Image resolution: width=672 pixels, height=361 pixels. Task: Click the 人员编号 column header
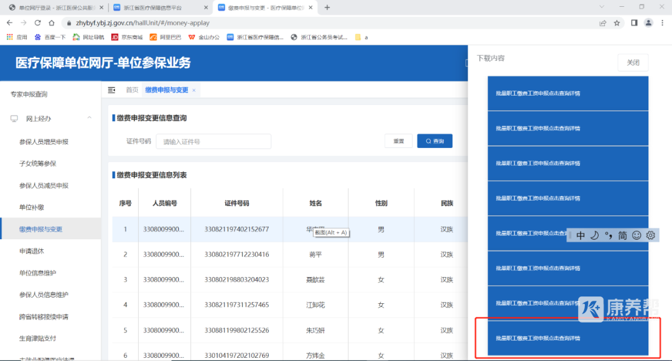click(x=165, y=203)
